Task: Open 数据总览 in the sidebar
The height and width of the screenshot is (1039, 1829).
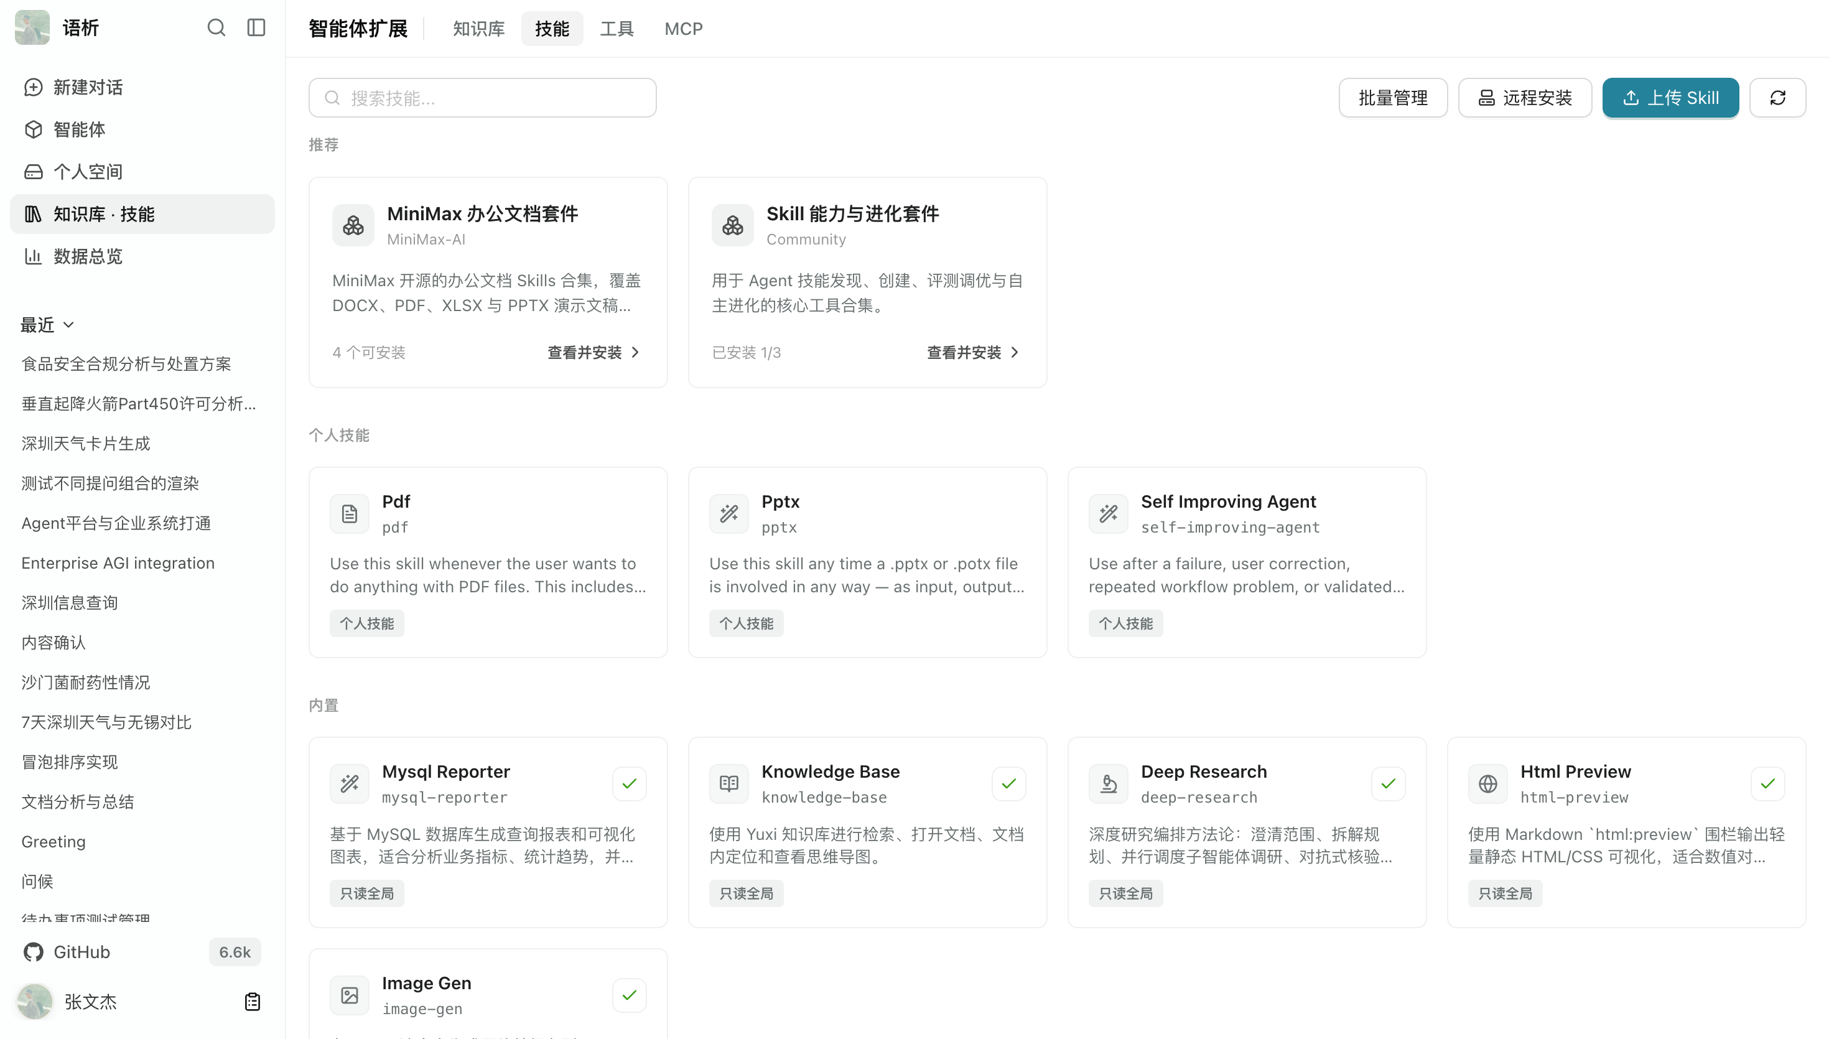Action: pyautogui.click(x=142, y=256)
